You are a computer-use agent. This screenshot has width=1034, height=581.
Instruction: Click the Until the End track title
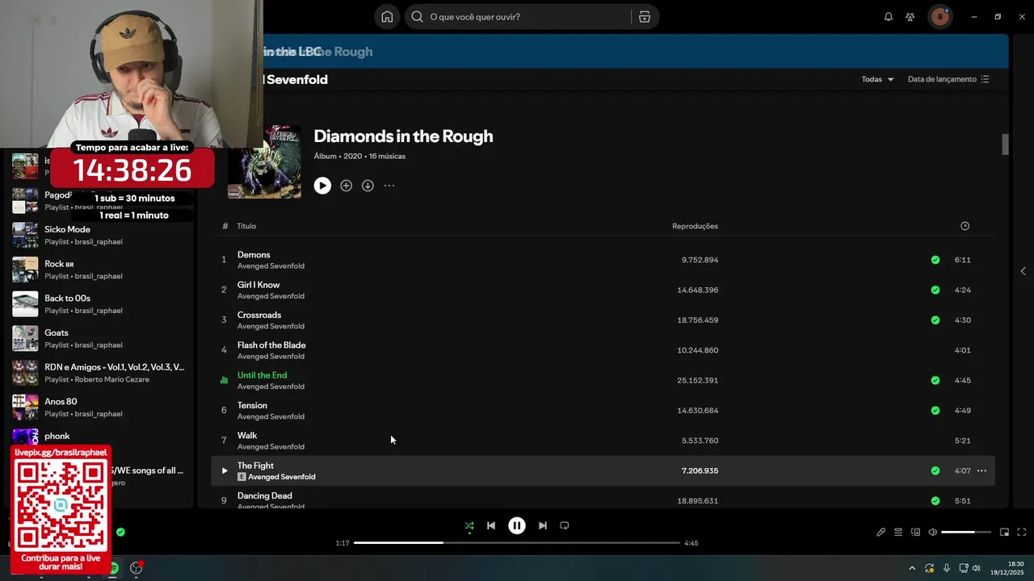[x=262, y=375]
